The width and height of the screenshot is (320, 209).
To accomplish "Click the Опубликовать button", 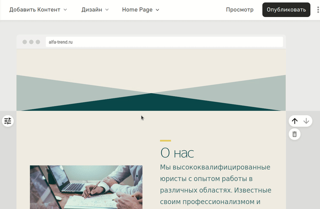I will pyautogui.click(x=286, y=10).
